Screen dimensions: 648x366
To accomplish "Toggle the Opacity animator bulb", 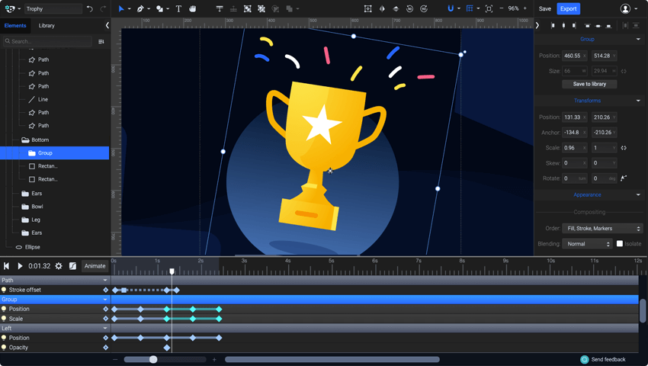I will [x=4, y=348].
